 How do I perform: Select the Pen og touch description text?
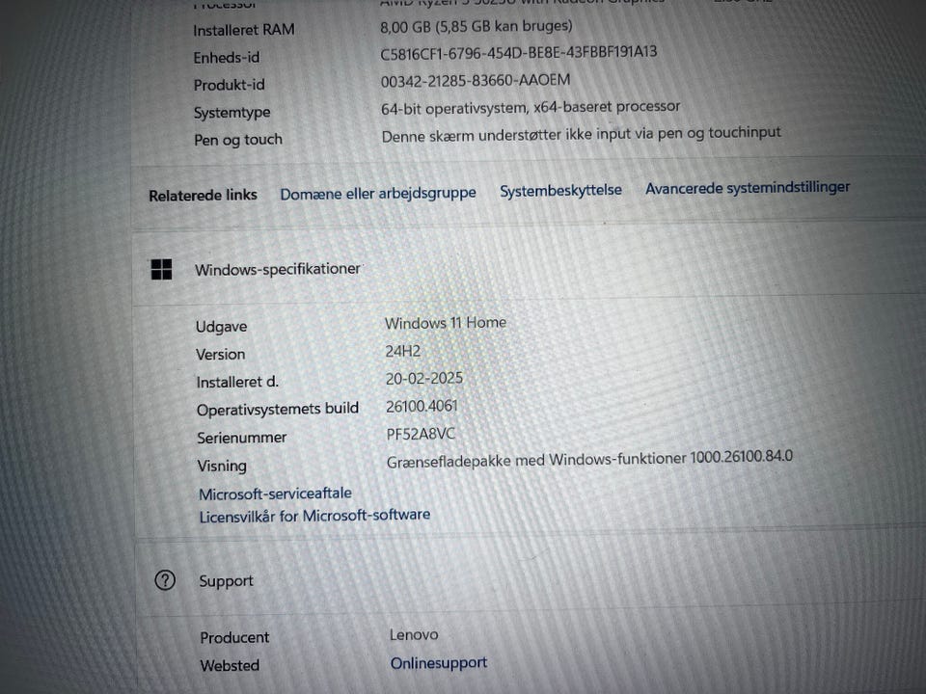pyautogui.click(x=581, y=134)
